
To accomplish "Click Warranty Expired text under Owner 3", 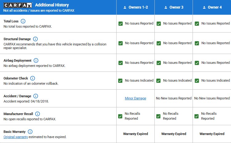I will (173, 134).
